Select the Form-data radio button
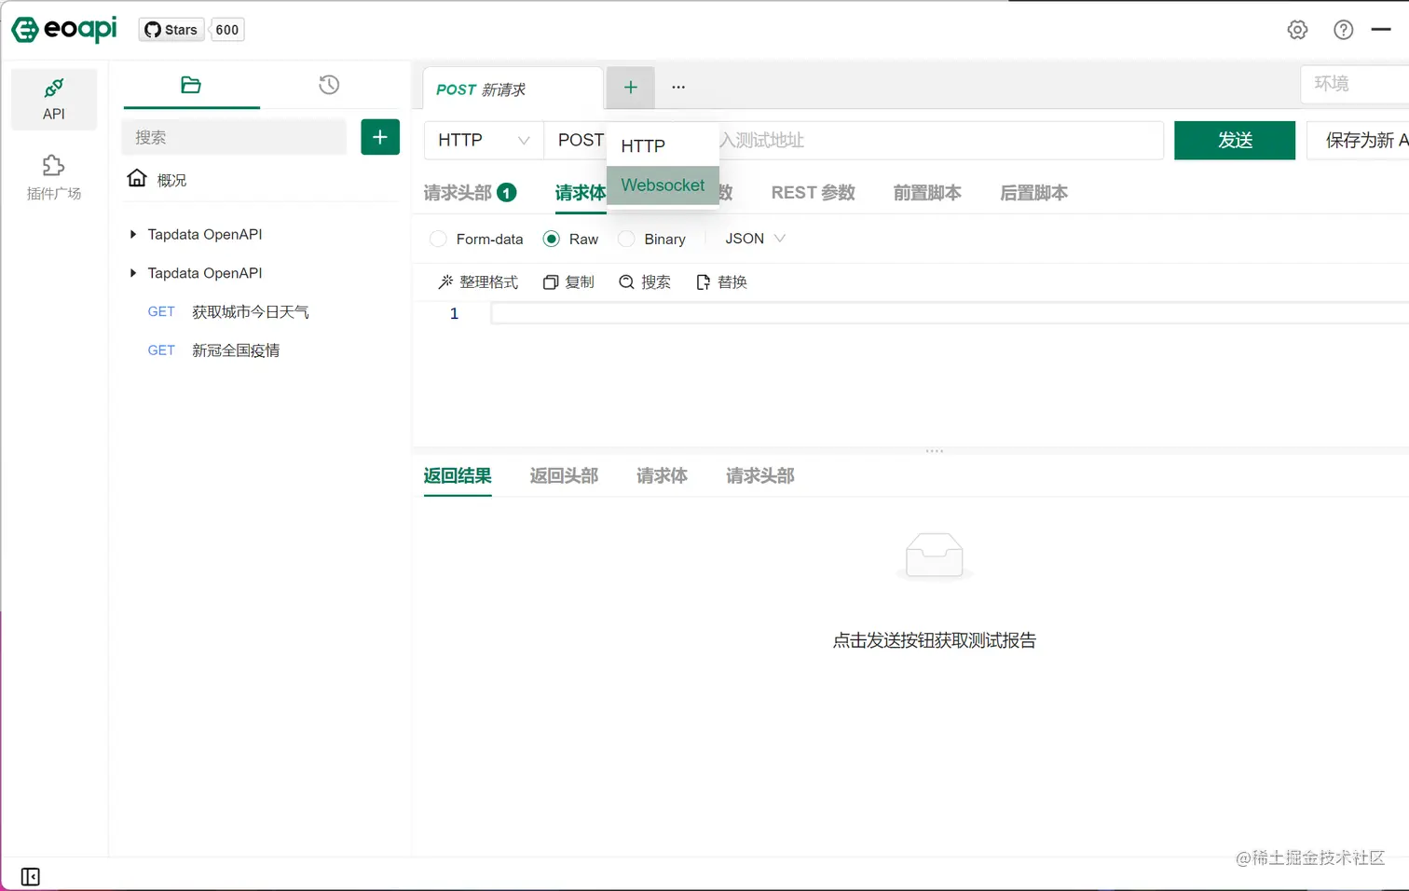Image resolution: width=1409 pixels, height=891 pixels. (x=438, y=240)
